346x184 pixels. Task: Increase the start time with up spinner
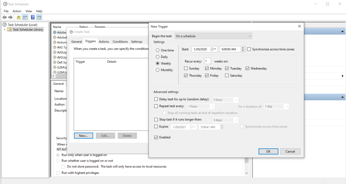point(243,48)
